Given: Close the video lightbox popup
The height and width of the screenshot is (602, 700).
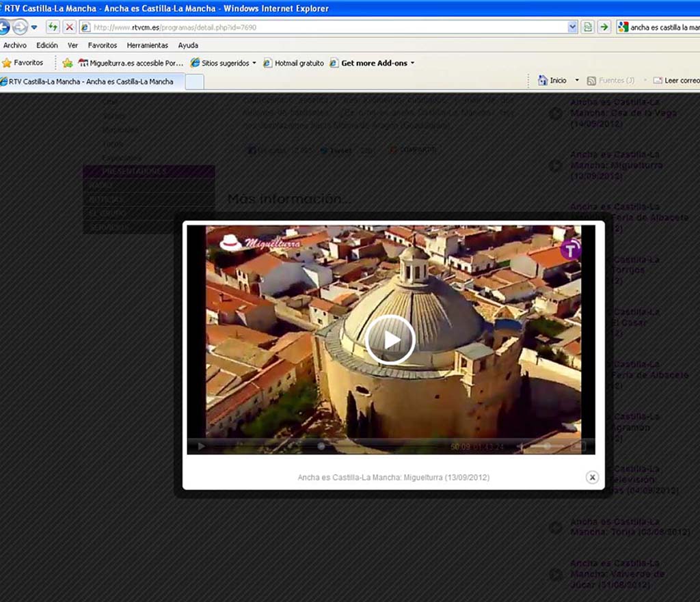Looking at the screenshot, I should 592,478.
